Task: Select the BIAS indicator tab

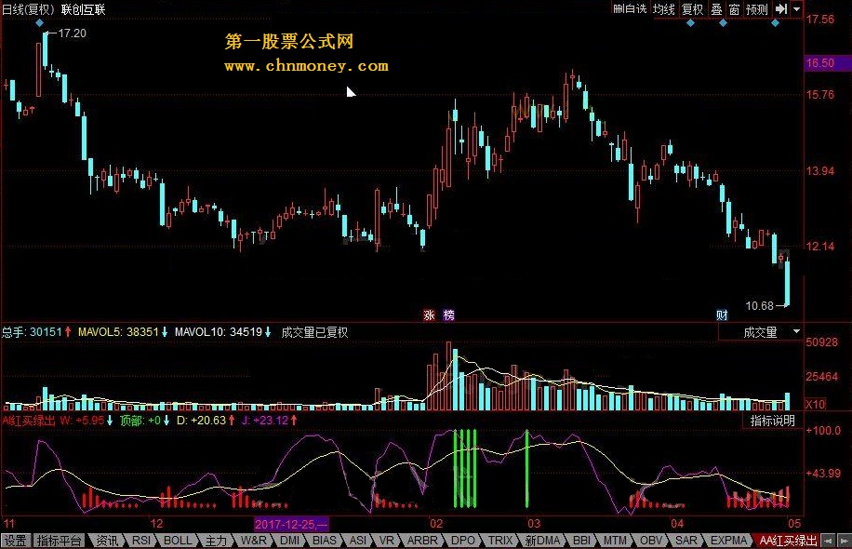Action: pos(325,541)
